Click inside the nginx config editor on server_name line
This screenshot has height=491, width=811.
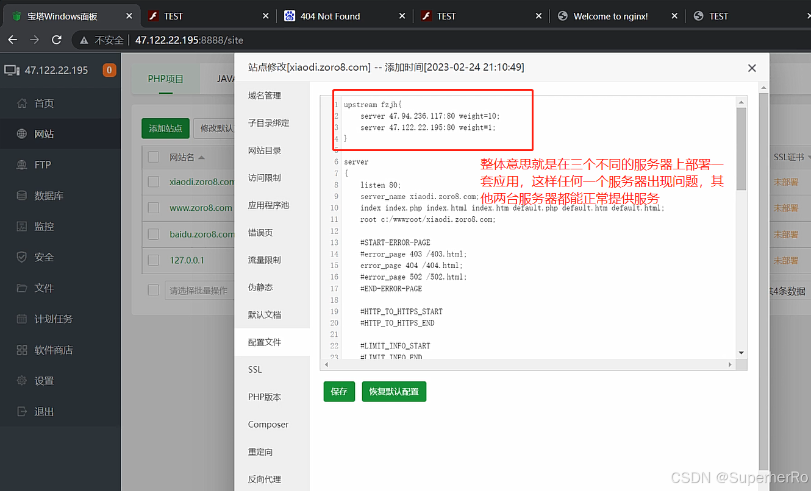tap(420, 197)
